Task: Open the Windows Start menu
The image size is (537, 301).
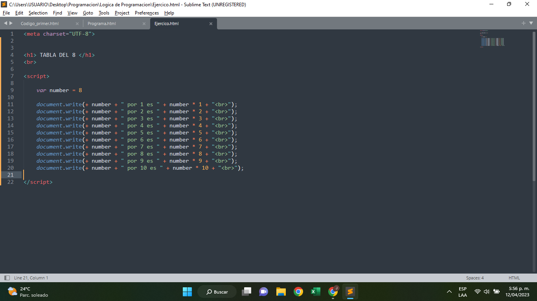Action: [187, 292]
